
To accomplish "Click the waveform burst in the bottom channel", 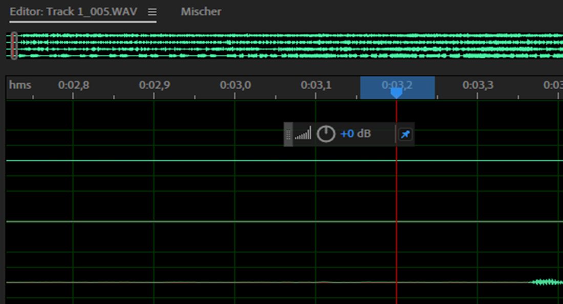I will tap(547, 282).
